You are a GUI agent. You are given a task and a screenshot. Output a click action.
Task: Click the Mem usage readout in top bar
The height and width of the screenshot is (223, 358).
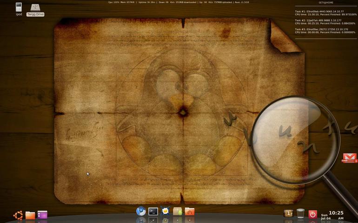click(127, 2)
